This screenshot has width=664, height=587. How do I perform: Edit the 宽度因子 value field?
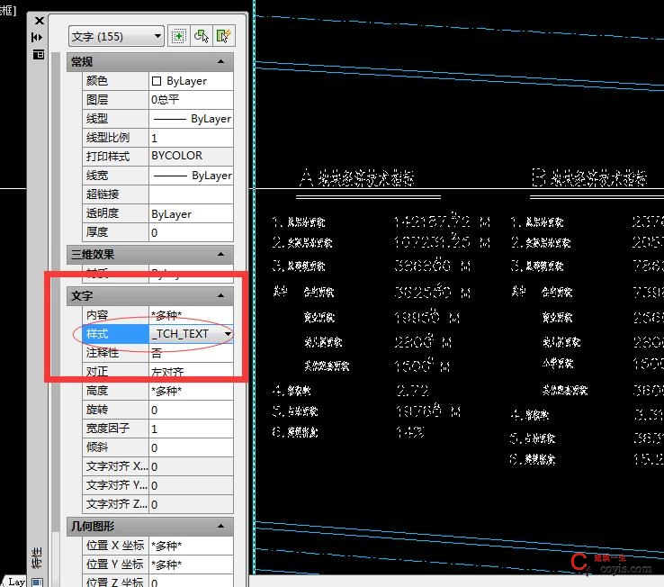(x=191, y=429)
